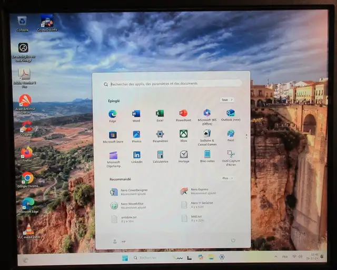
Task: Expand the hidden system tray icons chevron
Action: click(x=276, y=257)
